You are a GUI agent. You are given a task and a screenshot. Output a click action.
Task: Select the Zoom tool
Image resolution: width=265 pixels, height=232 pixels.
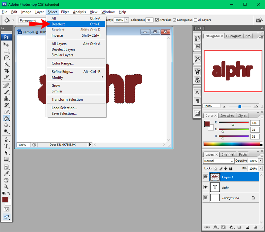(x=6, y=186)
